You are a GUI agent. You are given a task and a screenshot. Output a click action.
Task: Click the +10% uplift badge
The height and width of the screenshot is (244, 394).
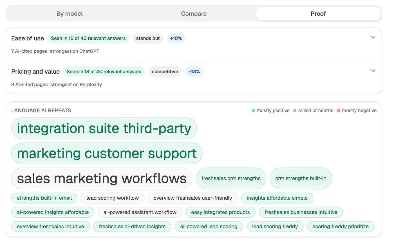pyautogui.click(x=176, y=38)
